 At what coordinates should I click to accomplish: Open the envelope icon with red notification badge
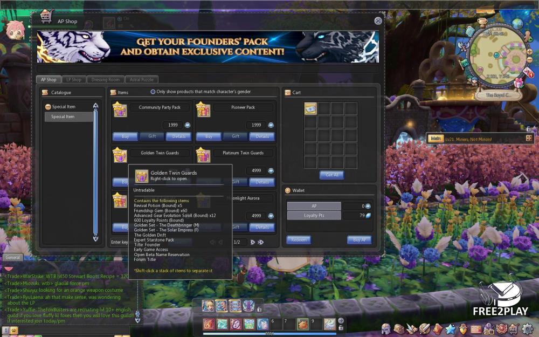click(x=528, y=73)
